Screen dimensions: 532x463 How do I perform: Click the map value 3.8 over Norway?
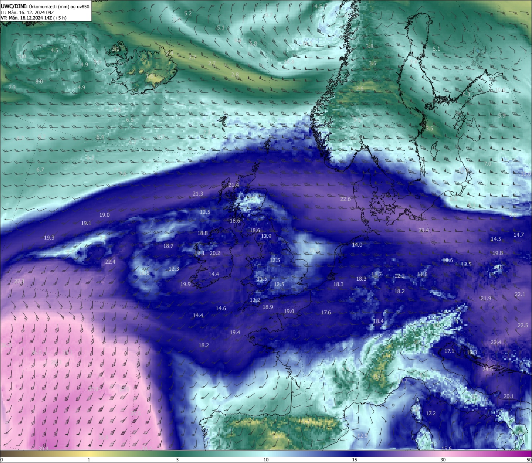point(369,47)
